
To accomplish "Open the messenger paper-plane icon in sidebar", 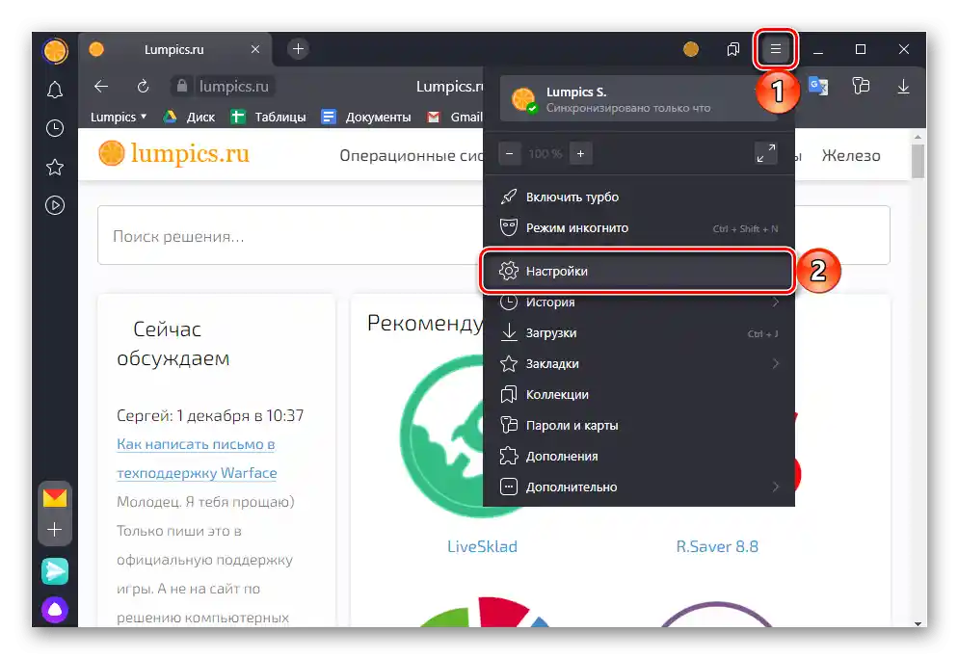I will coord(55,571).
